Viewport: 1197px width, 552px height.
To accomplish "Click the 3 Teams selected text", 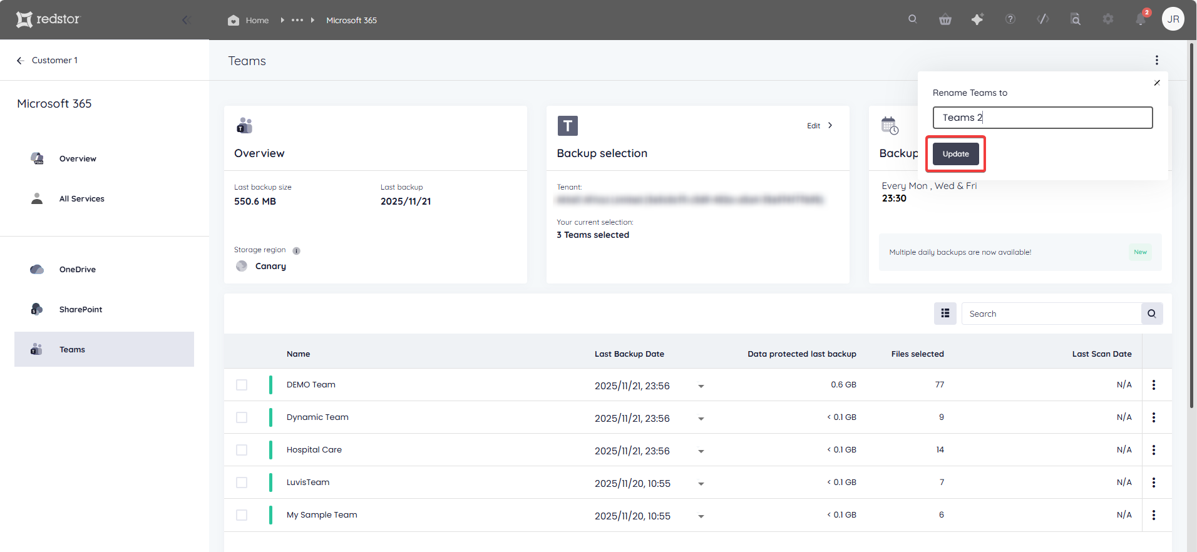I will (593, 235).
